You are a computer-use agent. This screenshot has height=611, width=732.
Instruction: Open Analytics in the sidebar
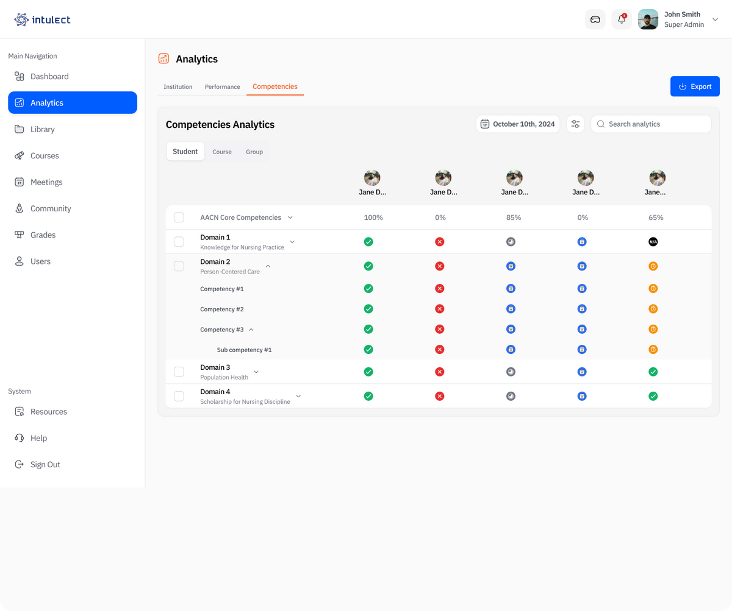click(x=73, y=103)
